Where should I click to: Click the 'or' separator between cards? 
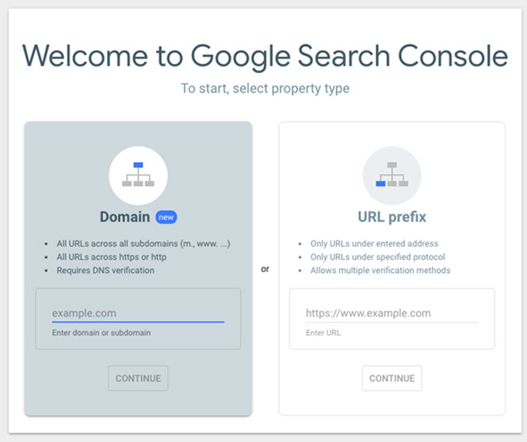(x=265, y=269)
